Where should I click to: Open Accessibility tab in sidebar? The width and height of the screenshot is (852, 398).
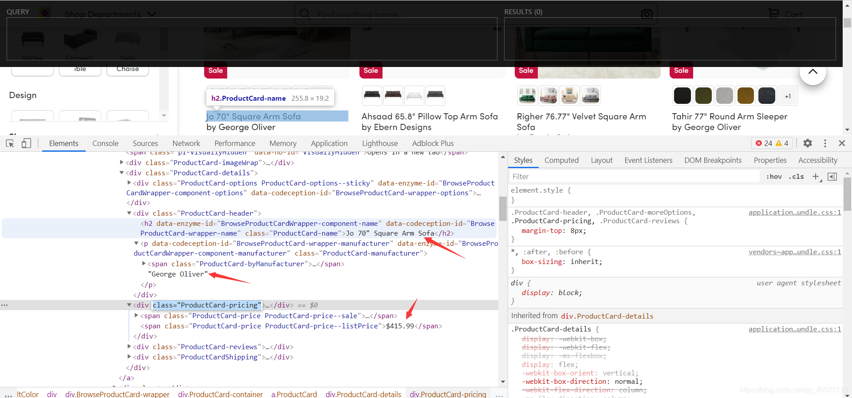(817, 160)
